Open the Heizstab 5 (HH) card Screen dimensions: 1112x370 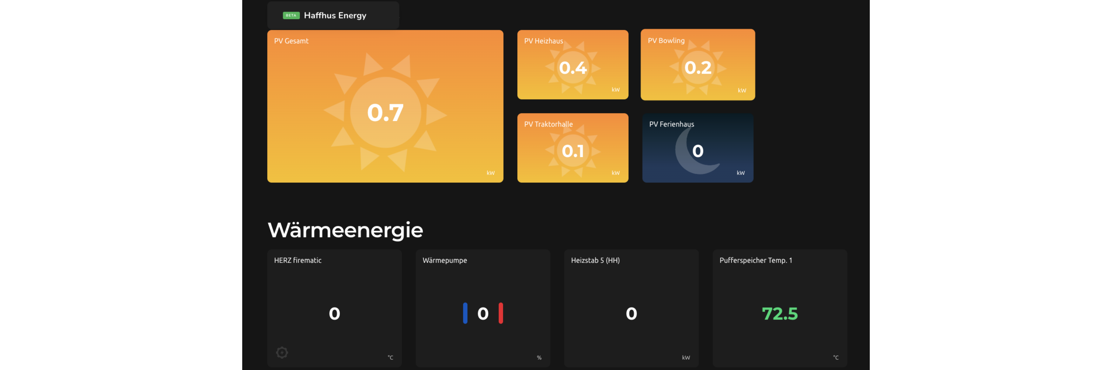(631, 308)
